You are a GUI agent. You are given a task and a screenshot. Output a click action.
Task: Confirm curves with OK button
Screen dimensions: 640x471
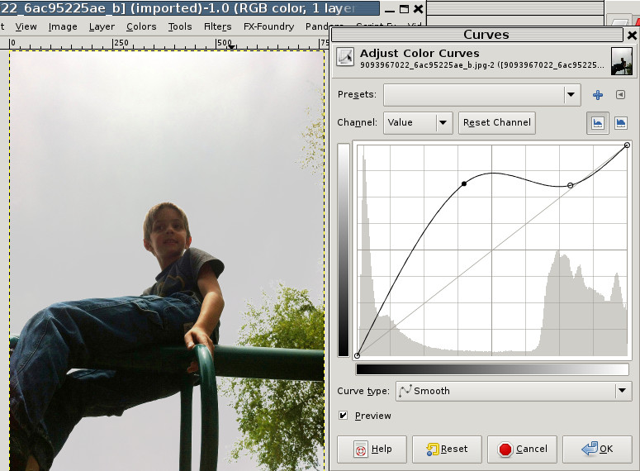click(597, 450)
